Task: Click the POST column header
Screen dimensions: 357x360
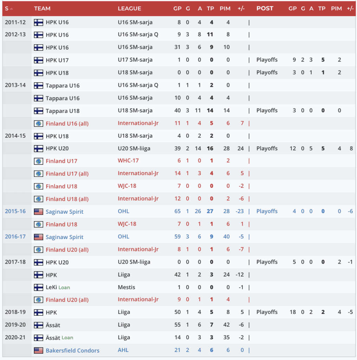Action: pos(265,8)
